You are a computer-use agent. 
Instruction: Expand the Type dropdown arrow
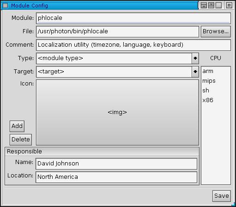pos(195,58)
